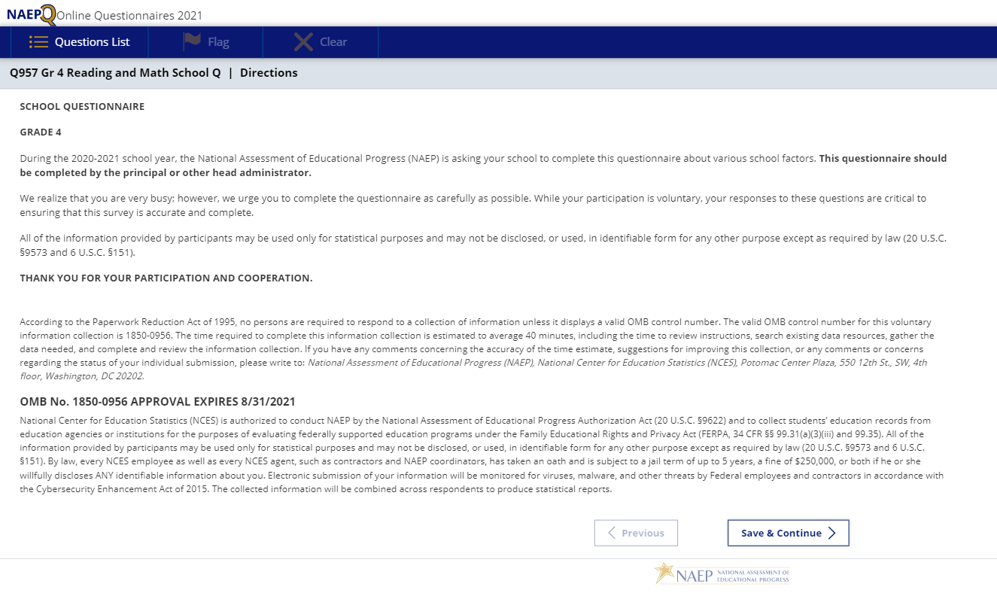Click the GRADE 4 heading
The height and width of the screenshot is (596, 997).
(x=41, y=132)
